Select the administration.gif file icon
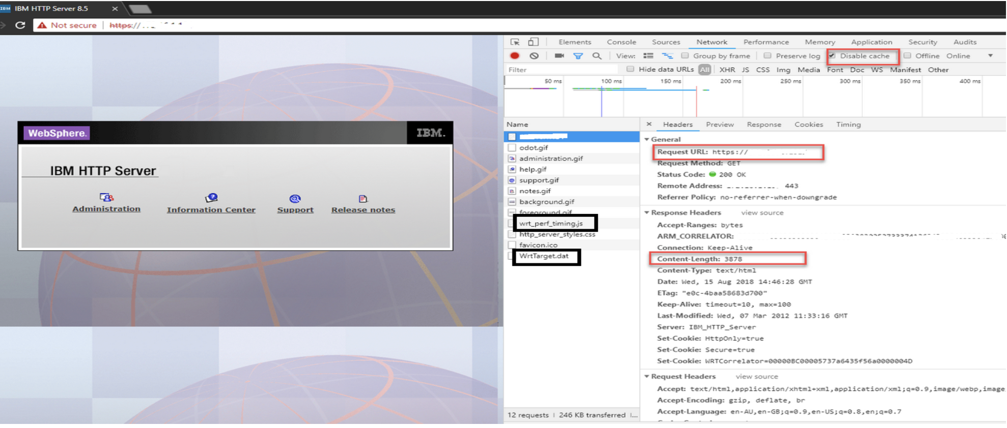Image resolution: width=1007 pixels, height=428 pixels. (x=512, y=159)
